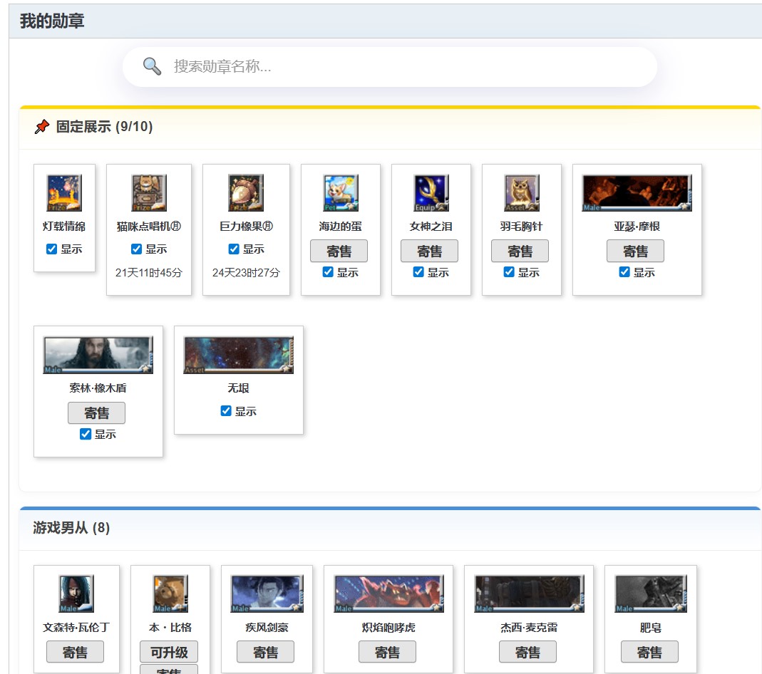
Task: Click the pushpin icon beside 固定展示
Action: [x=42, y=127]
